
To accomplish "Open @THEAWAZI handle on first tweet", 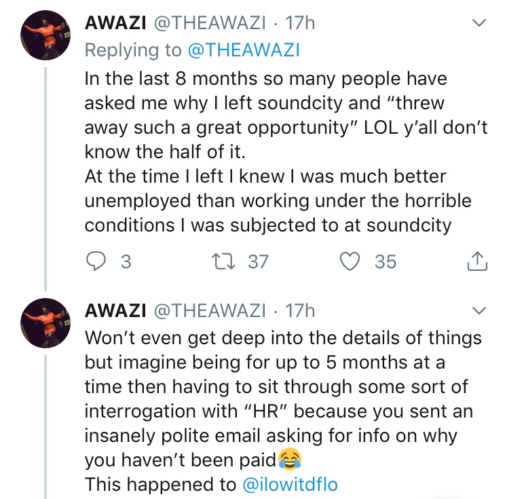I will 210,23.
